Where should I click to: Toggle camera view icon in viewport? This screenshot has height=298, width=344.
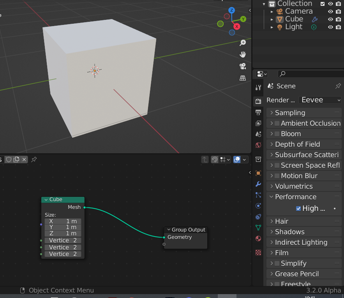point(243,66)
